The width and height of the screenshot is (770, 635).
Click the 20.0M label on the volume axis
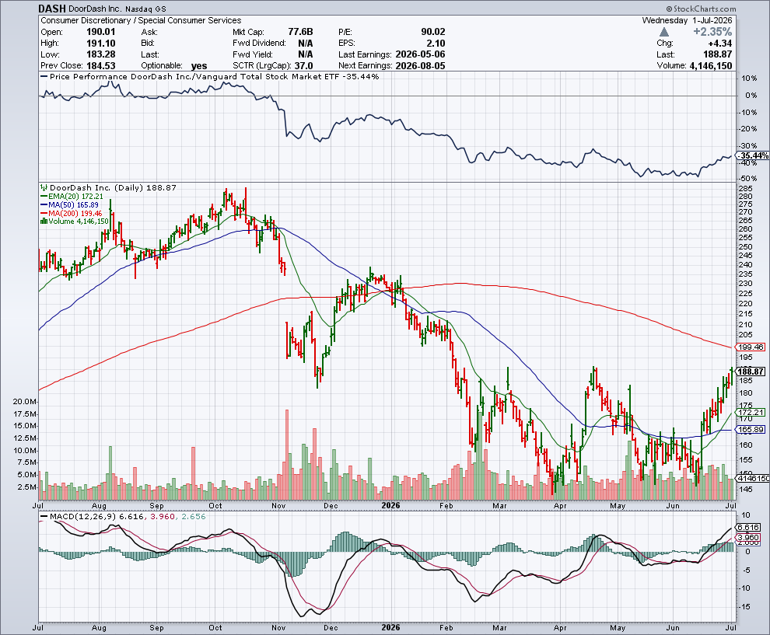click(x=25, y=401)
